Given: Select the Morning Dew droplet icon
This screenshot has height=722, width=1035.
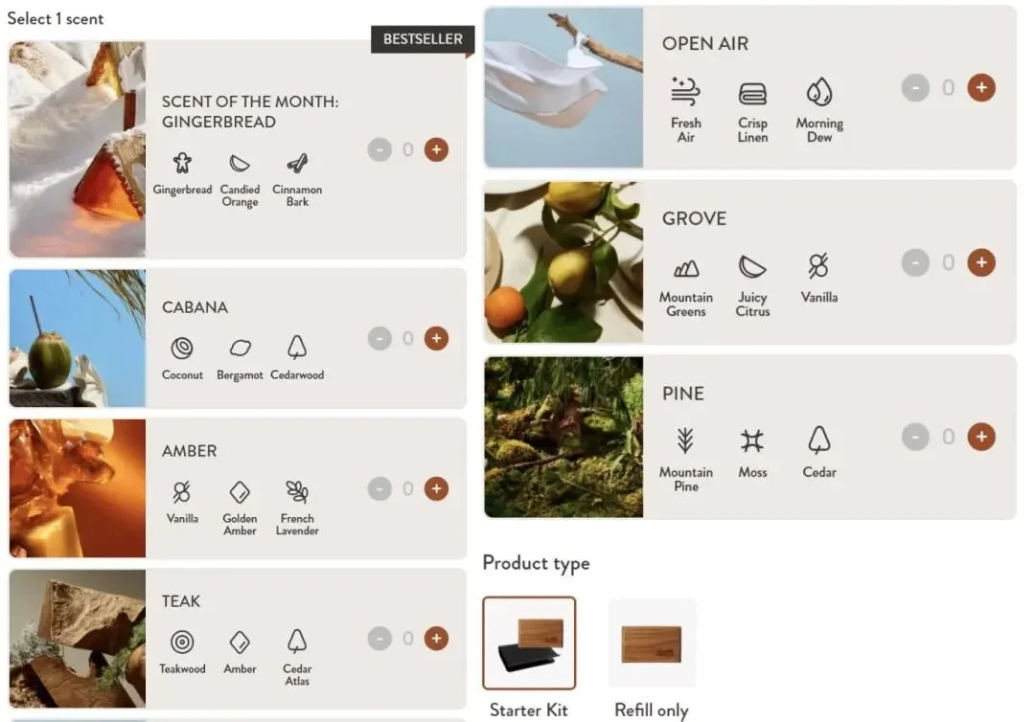Looking at the screenshot, I should click(x=819, y=92).
